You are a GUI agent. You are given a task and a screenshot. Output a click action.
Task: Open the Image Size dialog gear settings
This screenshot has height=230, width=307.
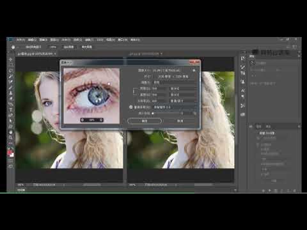click(x=194, y=70)
